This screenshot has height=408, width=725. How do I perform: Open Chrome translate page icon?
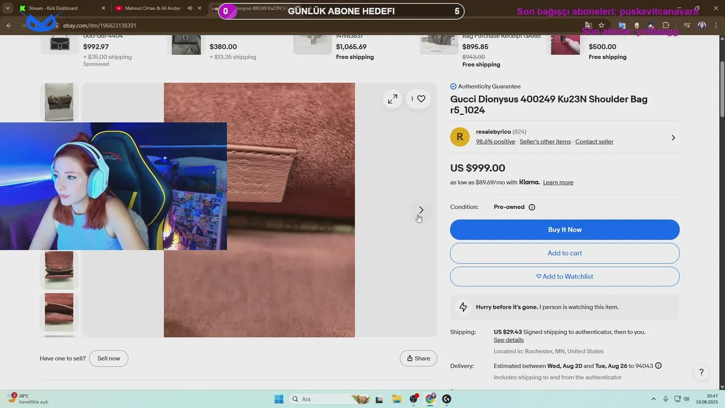pyautogui.click(x=588, y=25)
